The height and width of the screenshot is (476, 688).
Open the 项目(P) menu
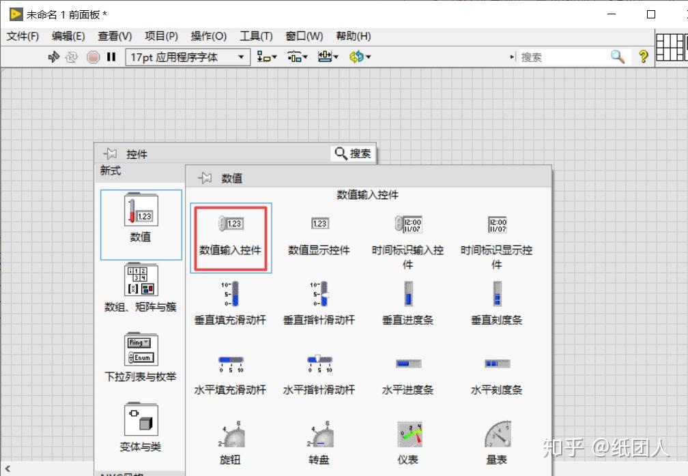161,36
